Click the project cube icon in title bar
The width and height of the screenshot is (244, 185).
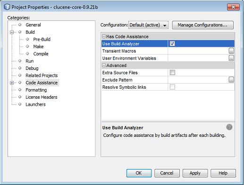[x=7, y=7]
